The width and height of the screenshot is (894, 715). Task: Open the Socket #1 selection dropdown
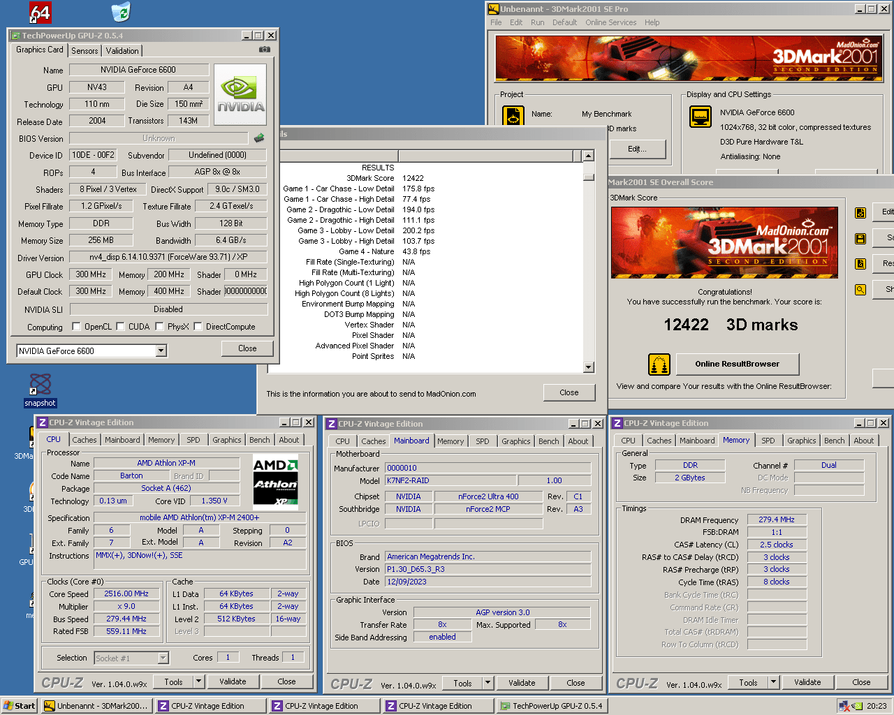131,658
